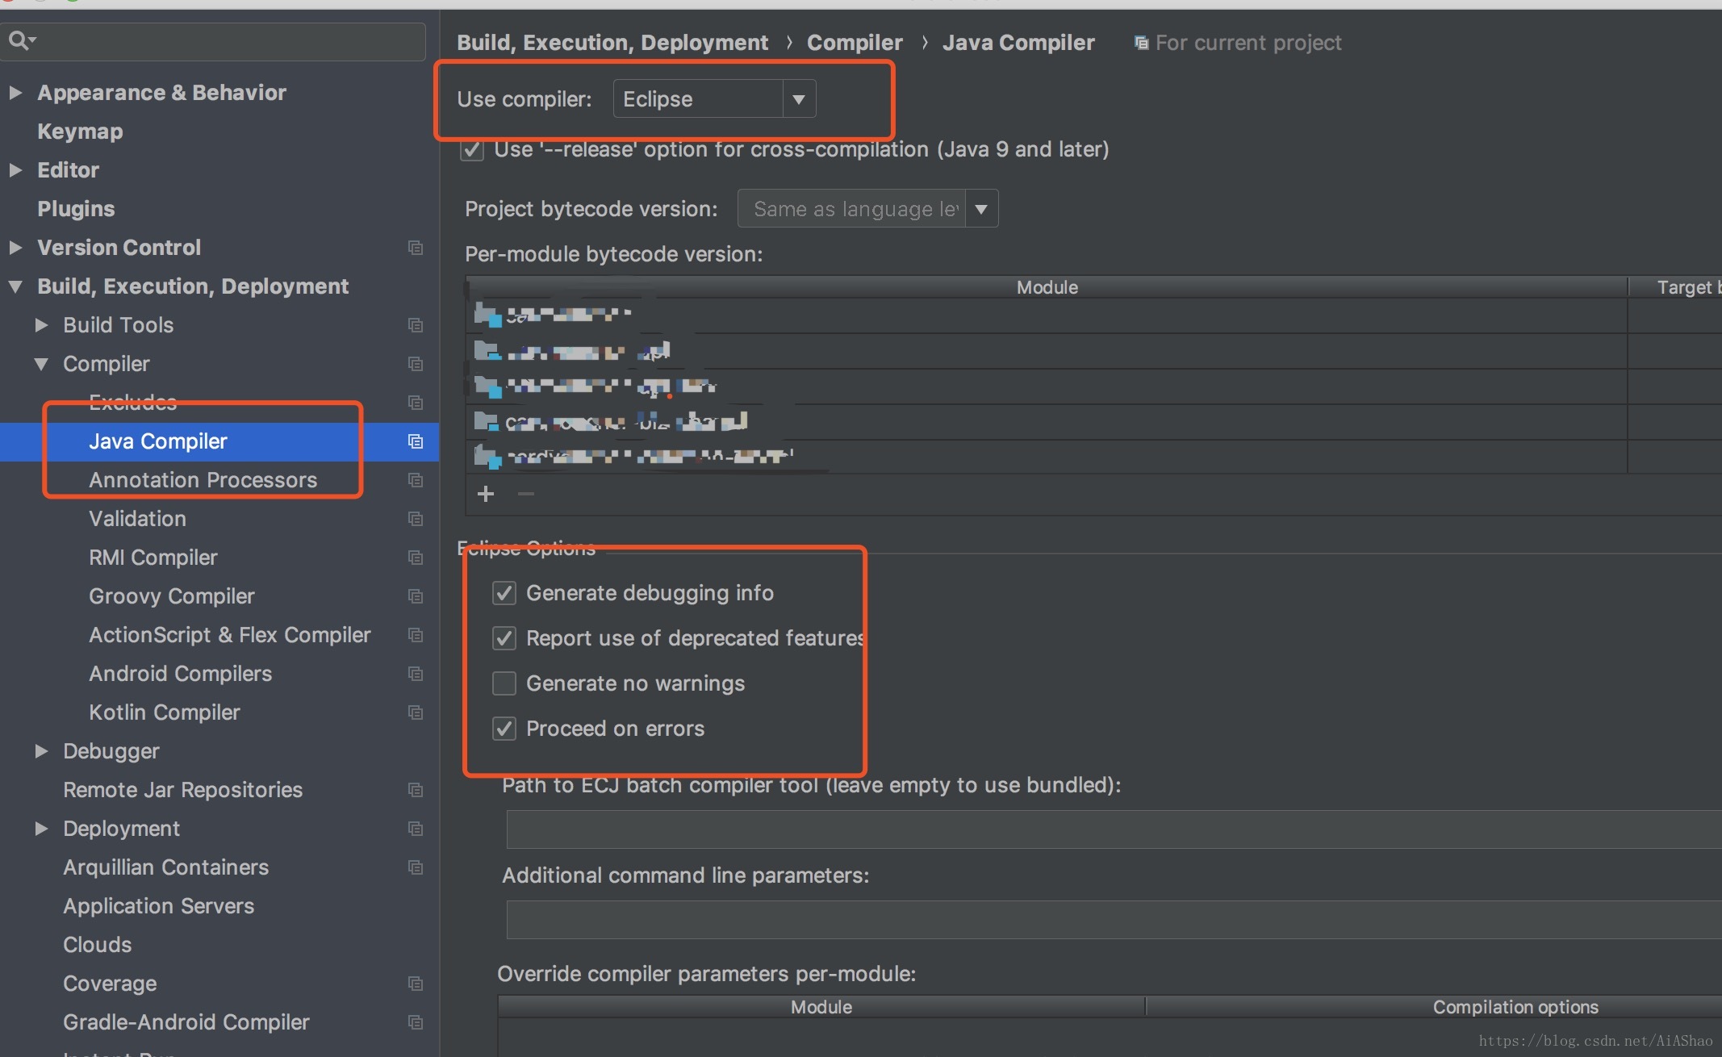
Task: Open Coverage settings page
Action: [x=110, y=984]
